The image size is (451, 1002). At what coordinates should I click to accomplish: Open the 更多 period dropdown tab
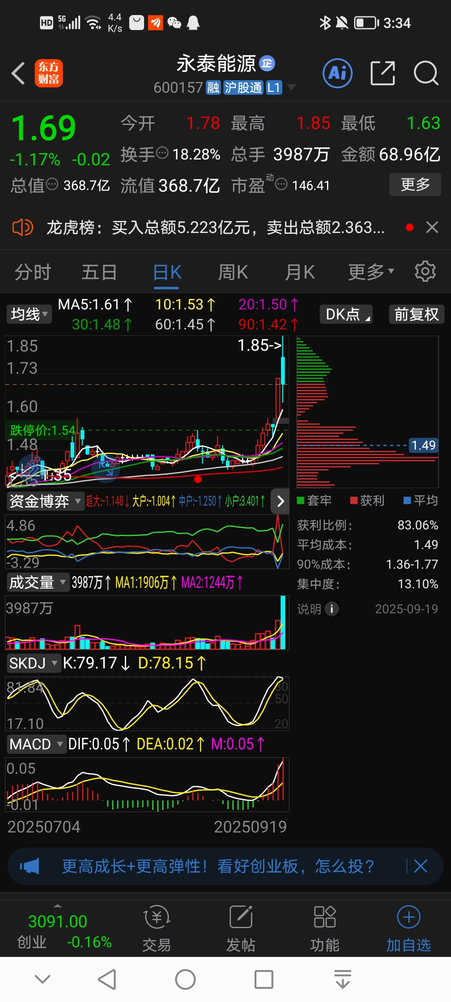pos(371,272)
